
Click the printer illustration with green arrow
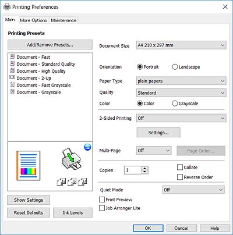pos(72,158)
